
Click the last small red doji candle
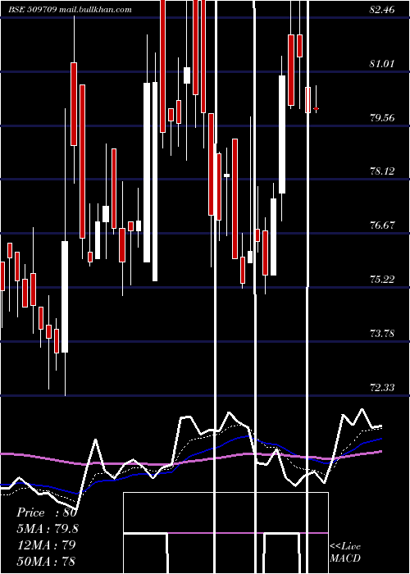tap(316, 108)
